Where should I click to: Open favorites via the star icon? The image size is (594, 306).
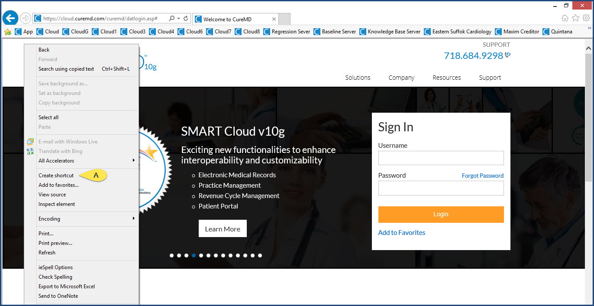[x=575, y=19]
